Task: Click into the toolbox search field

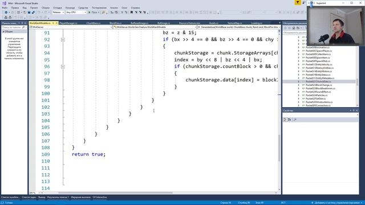Action: tap(11, 27)
